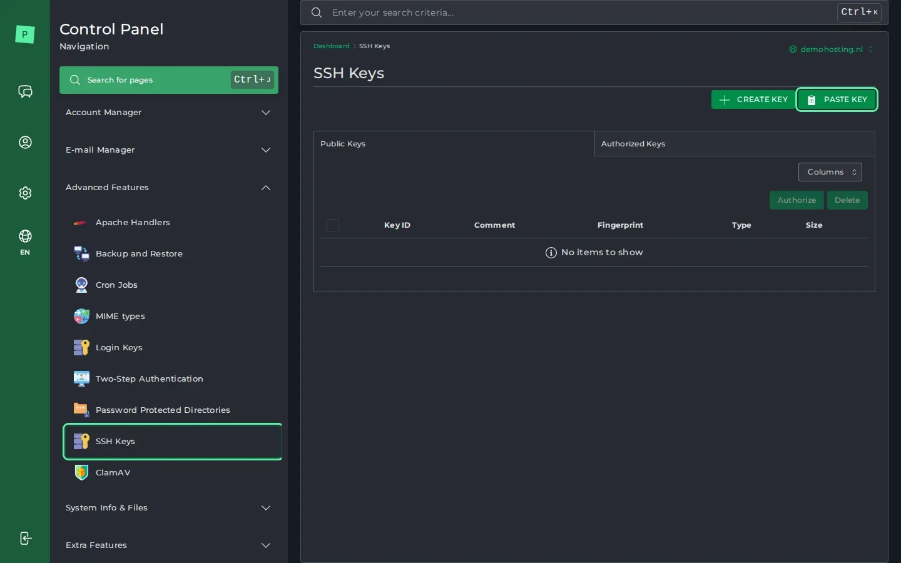
Task: Click the magnifier icon in page search
Action: pos(75,80)
